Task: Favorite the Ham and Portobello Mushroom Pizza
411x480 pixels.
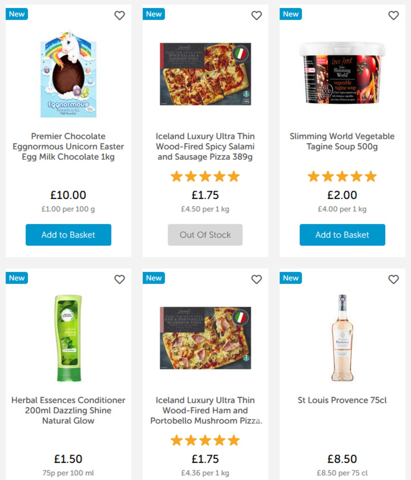Action: click(x=256, y=280)
